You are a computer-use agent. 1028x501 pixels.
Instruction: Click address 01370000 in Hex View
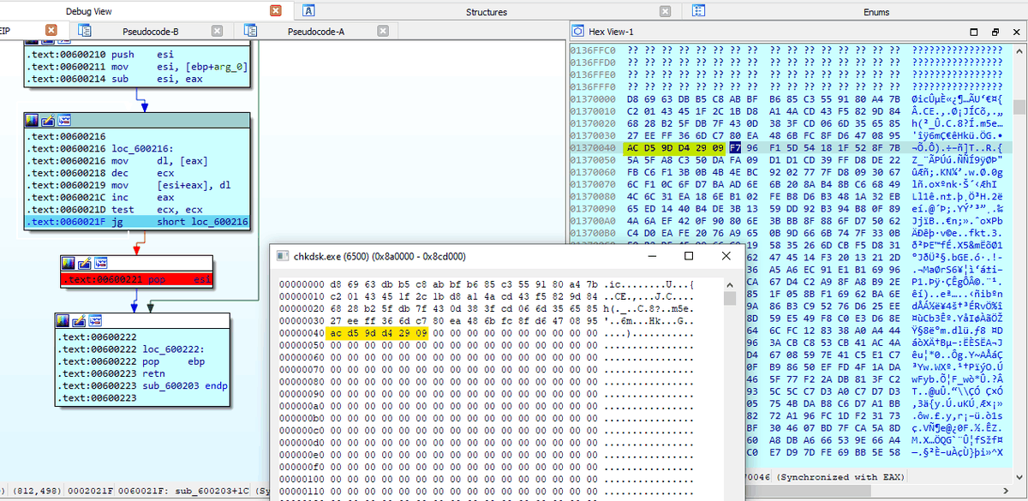(x=593, y=100)
